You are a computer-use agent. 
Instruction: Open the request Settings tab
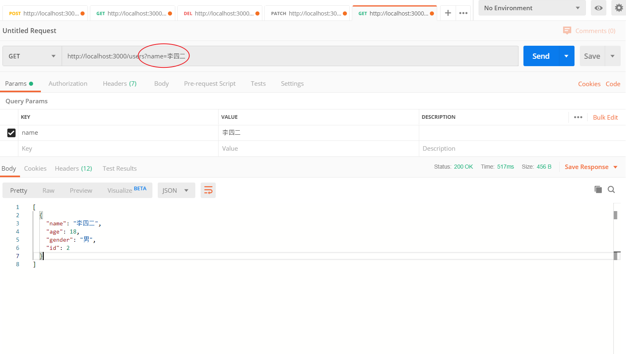292,84
